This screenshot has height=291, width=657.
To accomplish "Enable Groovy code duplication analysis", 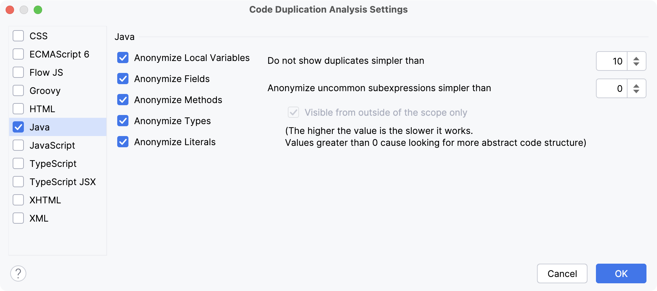I will tap(18, 90).
